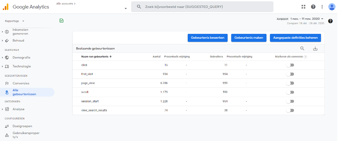Select the first_visit event name
339x141 pixels.
click(x=87, y=74)
